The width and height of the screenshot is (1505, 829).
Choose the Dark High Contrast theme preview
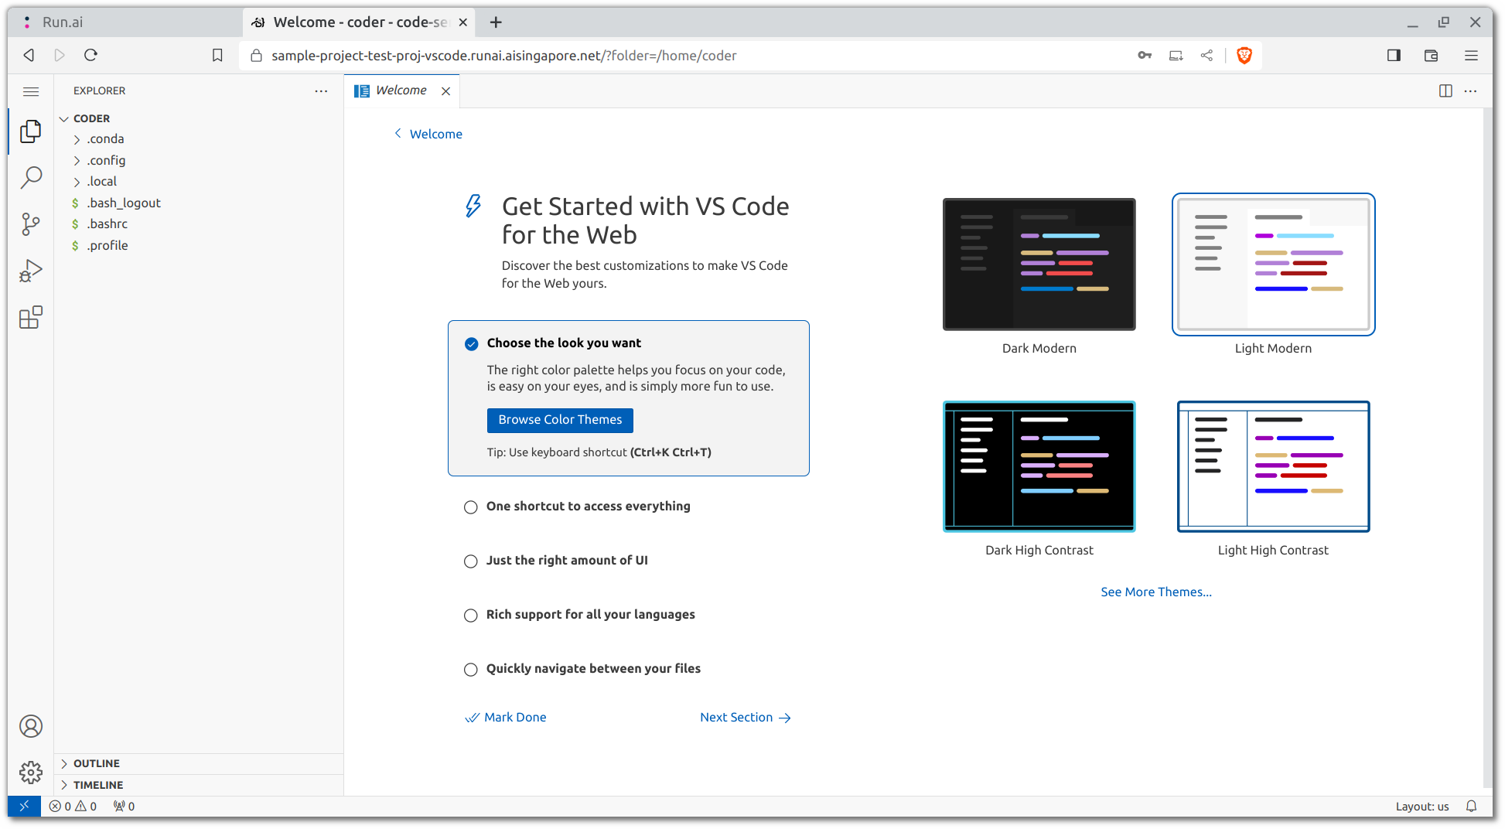[x=1039, y=466]
